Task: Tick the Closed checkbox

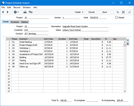Action: [x=116, y=18]
